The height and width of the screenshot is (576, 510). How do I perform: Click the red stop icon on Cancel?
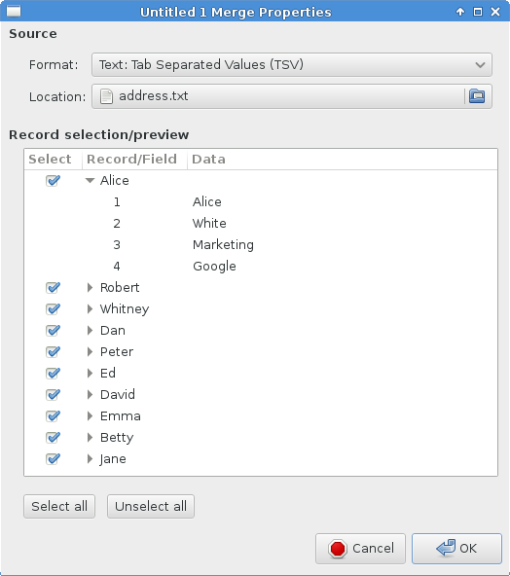(x=338, y=549)
